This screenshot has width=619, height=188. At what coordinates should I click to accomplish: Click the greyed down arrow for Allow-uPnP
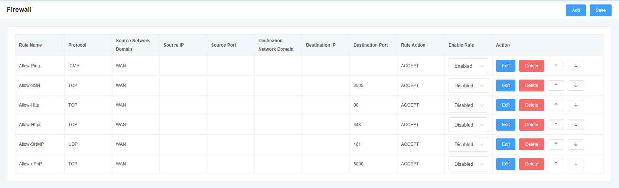[576, 164]
